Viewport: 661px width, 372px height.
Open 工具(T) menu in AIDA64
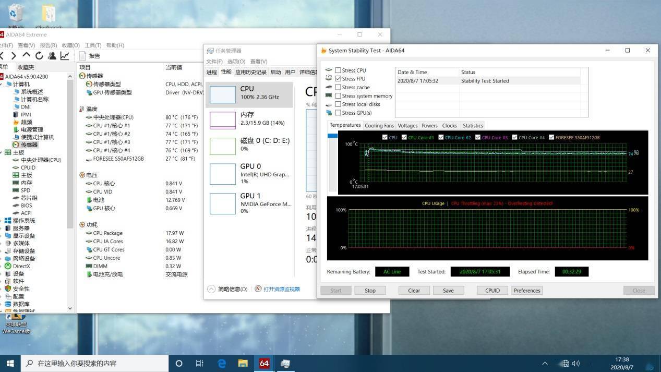tap(93, 45)
